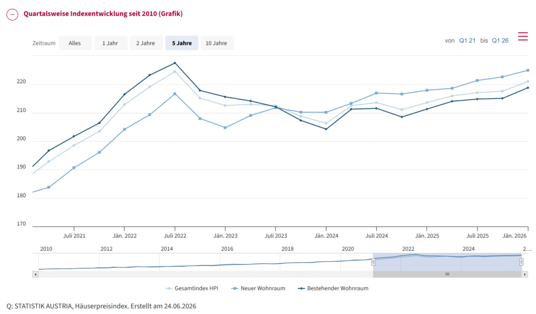Toggle Bestehender Wohnraum series in legend
This screenshot has height=314, width=536.
(333, 288)
